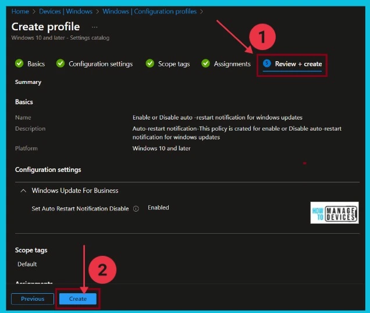This screenshot has height=313, width=370.
Task: Click the green checkmark icon for Basics
Action: (x=19, y=64)
